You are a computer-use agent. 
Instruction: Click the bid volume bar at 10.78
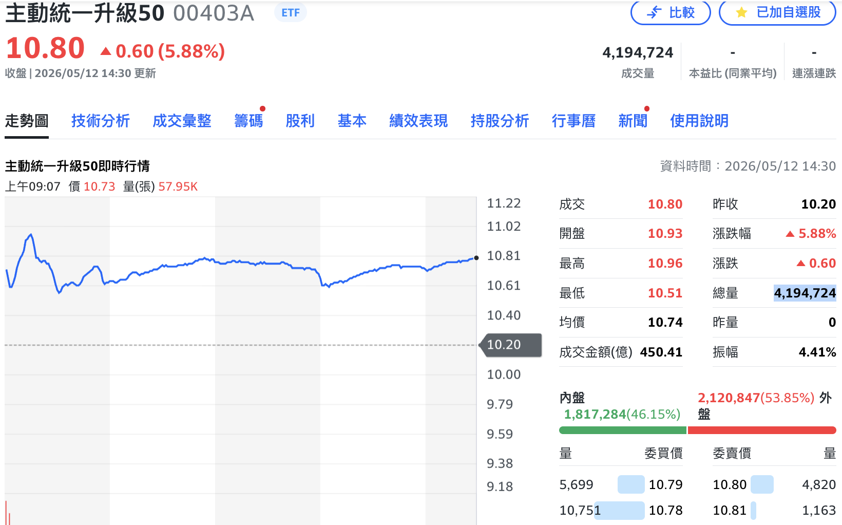[619, 511]
